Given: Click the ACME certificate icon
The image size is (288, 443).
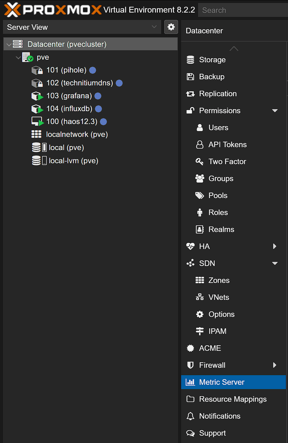Looking at the screenshot, I should point(190,348).
